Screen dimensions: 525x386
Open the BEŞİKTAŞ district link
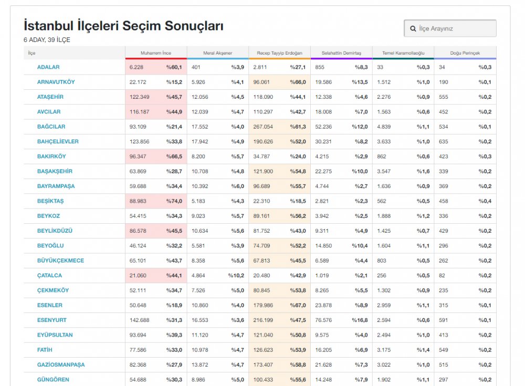pos(50,201)
